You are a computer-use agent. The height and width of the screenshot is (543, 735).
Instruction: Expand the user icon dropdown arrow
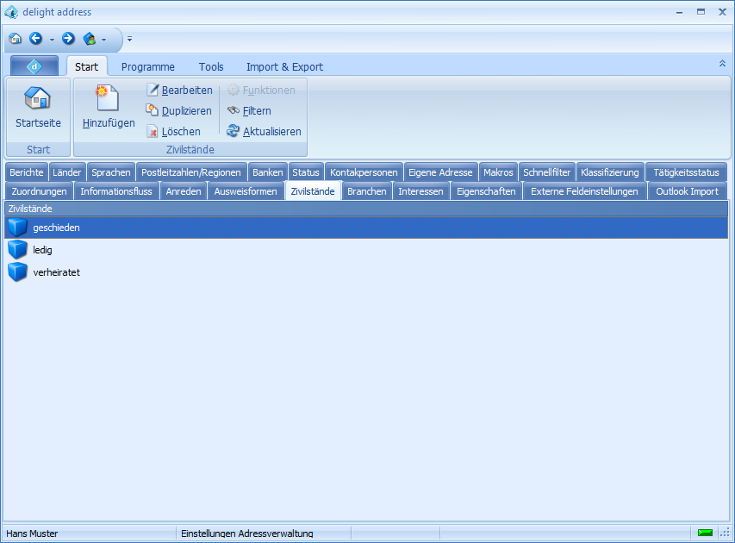pyautogui.click(x=104, y=39)
